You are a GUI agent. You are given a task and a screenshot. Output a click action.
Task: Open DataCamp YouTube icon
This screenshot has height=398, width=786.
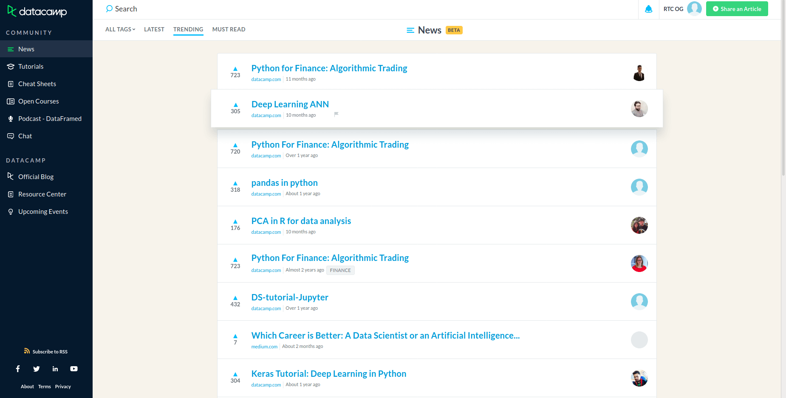pyautogui.click(x=74, y=369)
